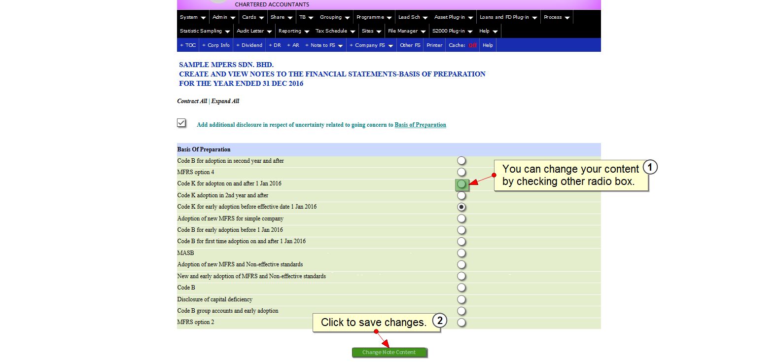Check the going concern disclosure checkbox
This screenshot has width=778, height=362.
[181, 123]
